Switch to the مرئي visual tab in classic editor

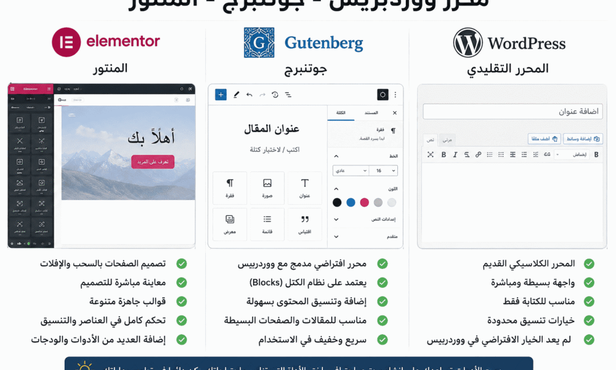click(x=447, y=139)
